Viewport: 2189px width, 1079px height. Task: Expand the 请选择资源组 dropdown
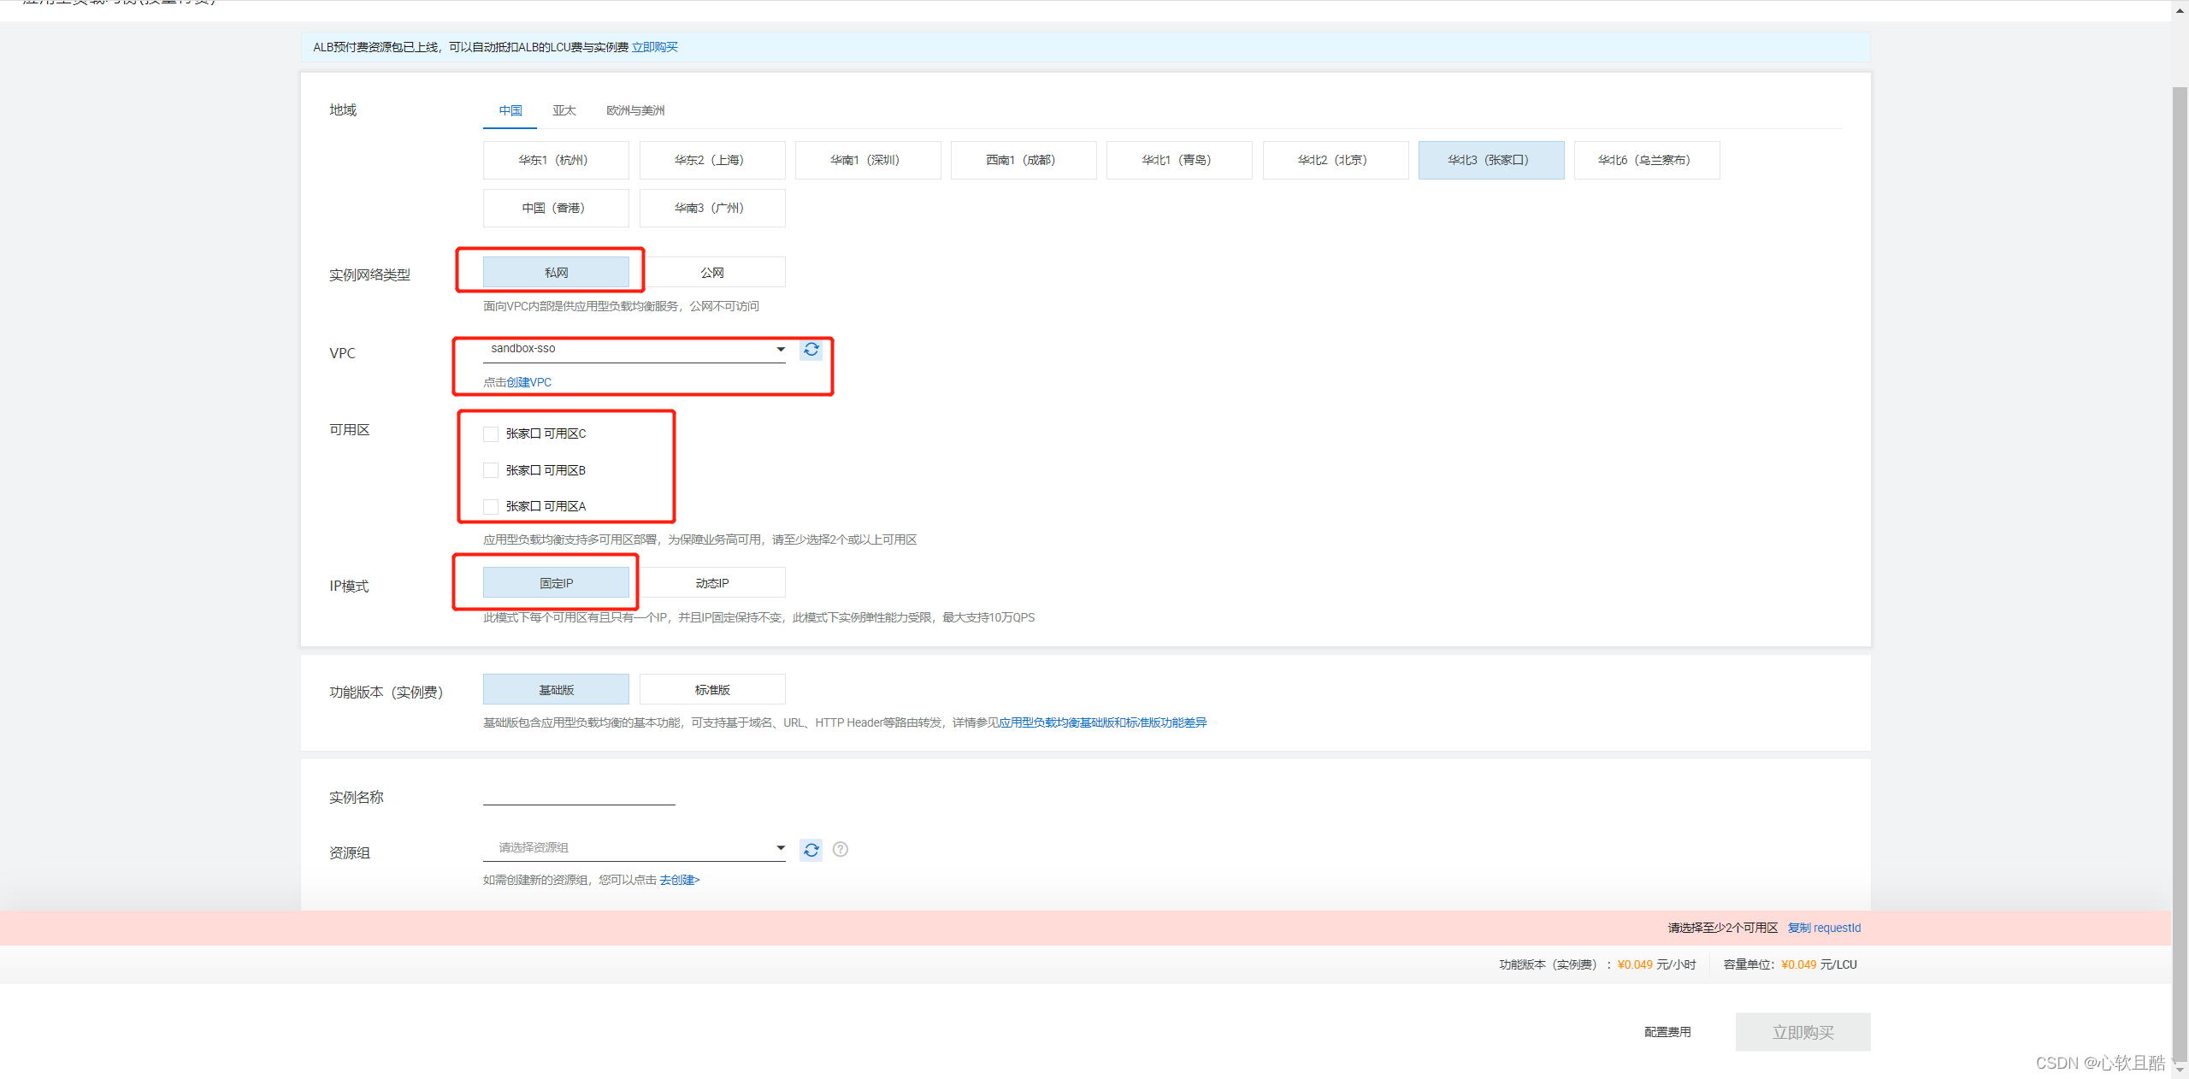click(634, 848)
